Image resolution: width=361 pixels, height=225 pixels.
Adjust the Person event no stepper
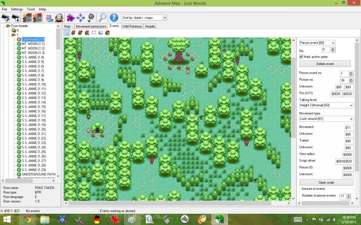[351, 73]
